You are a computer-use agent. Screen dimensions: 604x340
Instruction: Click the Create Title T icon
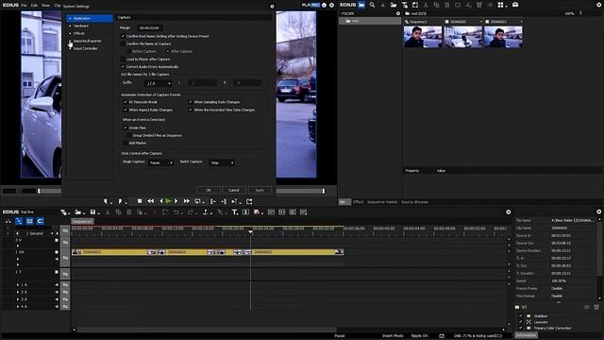[x=234, y=212]
